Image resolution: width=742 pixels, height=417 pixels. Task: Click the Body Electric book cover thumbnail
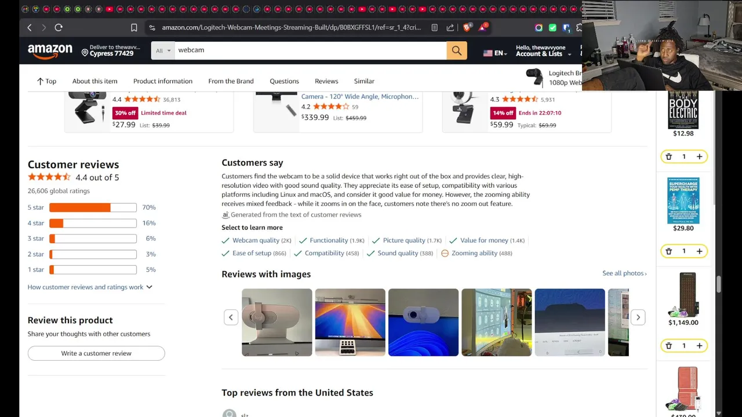tap(683, 109)
